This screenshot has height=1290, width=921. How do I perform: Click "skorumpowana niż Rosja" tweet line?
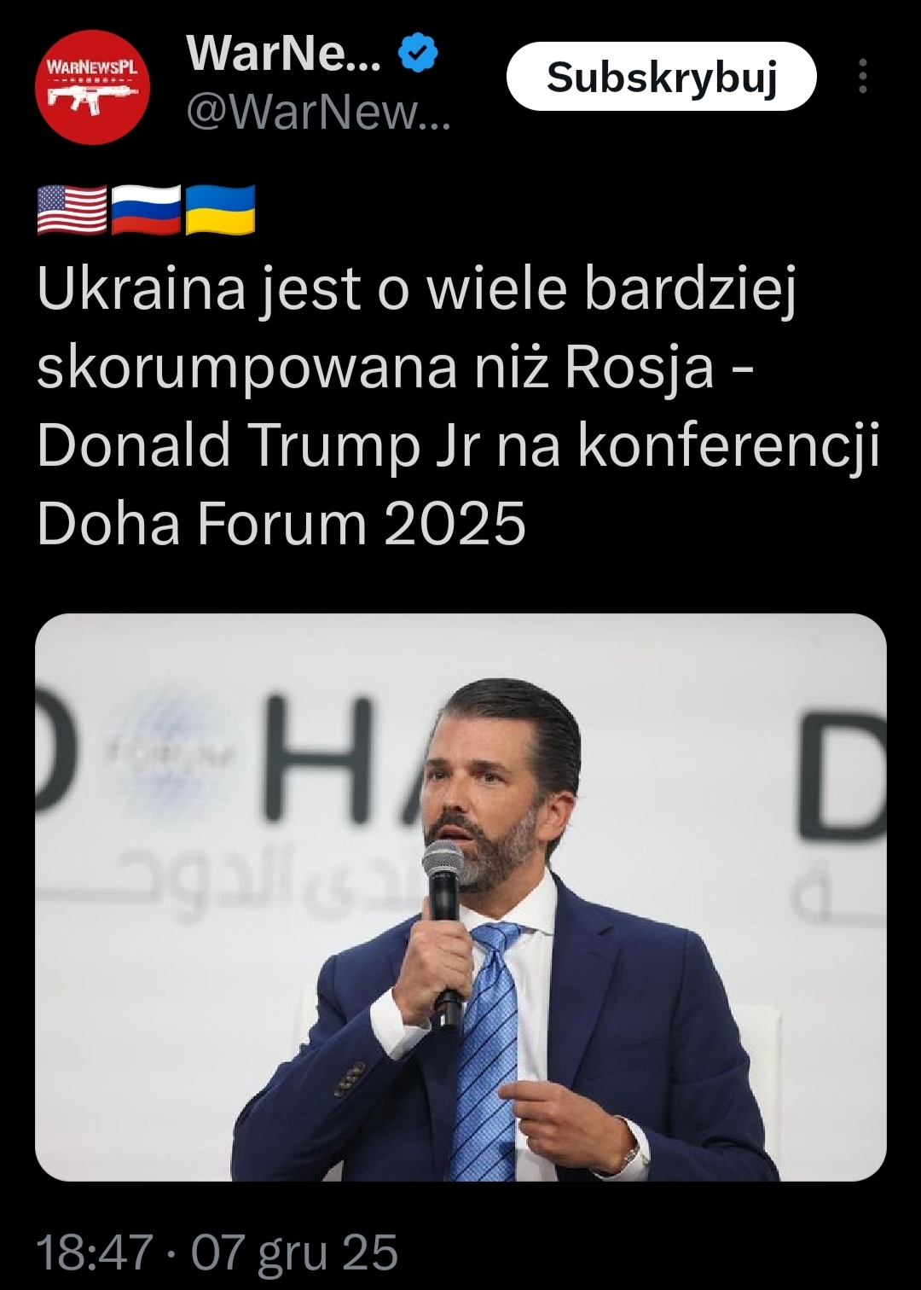375,369
